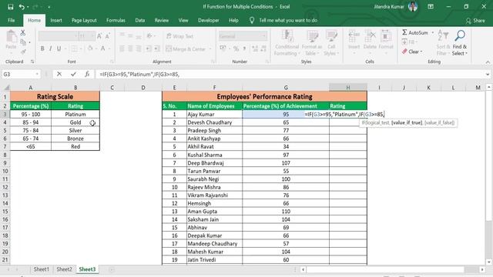Click the Insert cells icon
The width and height of the screenshot is (493, 277).
[354, 36]
